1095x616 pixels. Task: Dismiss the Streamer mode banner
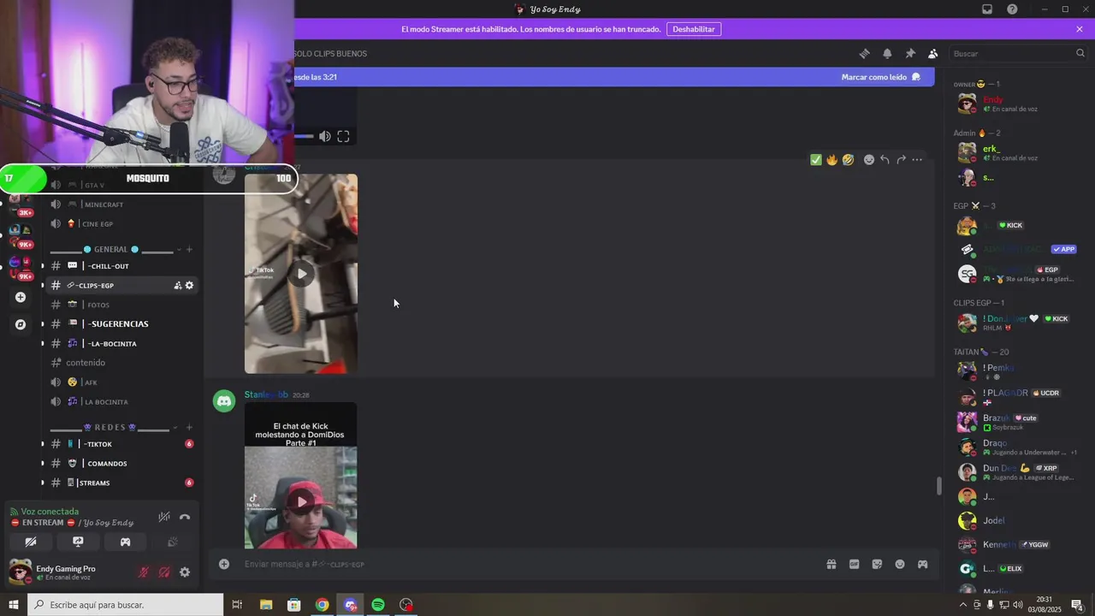[x=1080, y=29]
